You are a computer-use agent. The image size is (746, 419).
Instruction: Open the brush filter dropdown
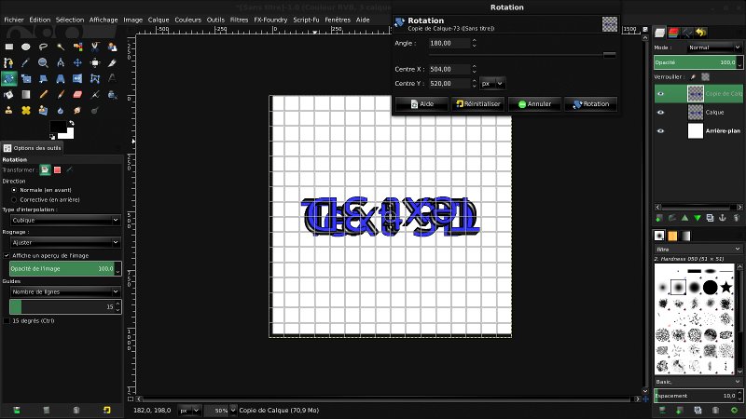tap(698, 249)
